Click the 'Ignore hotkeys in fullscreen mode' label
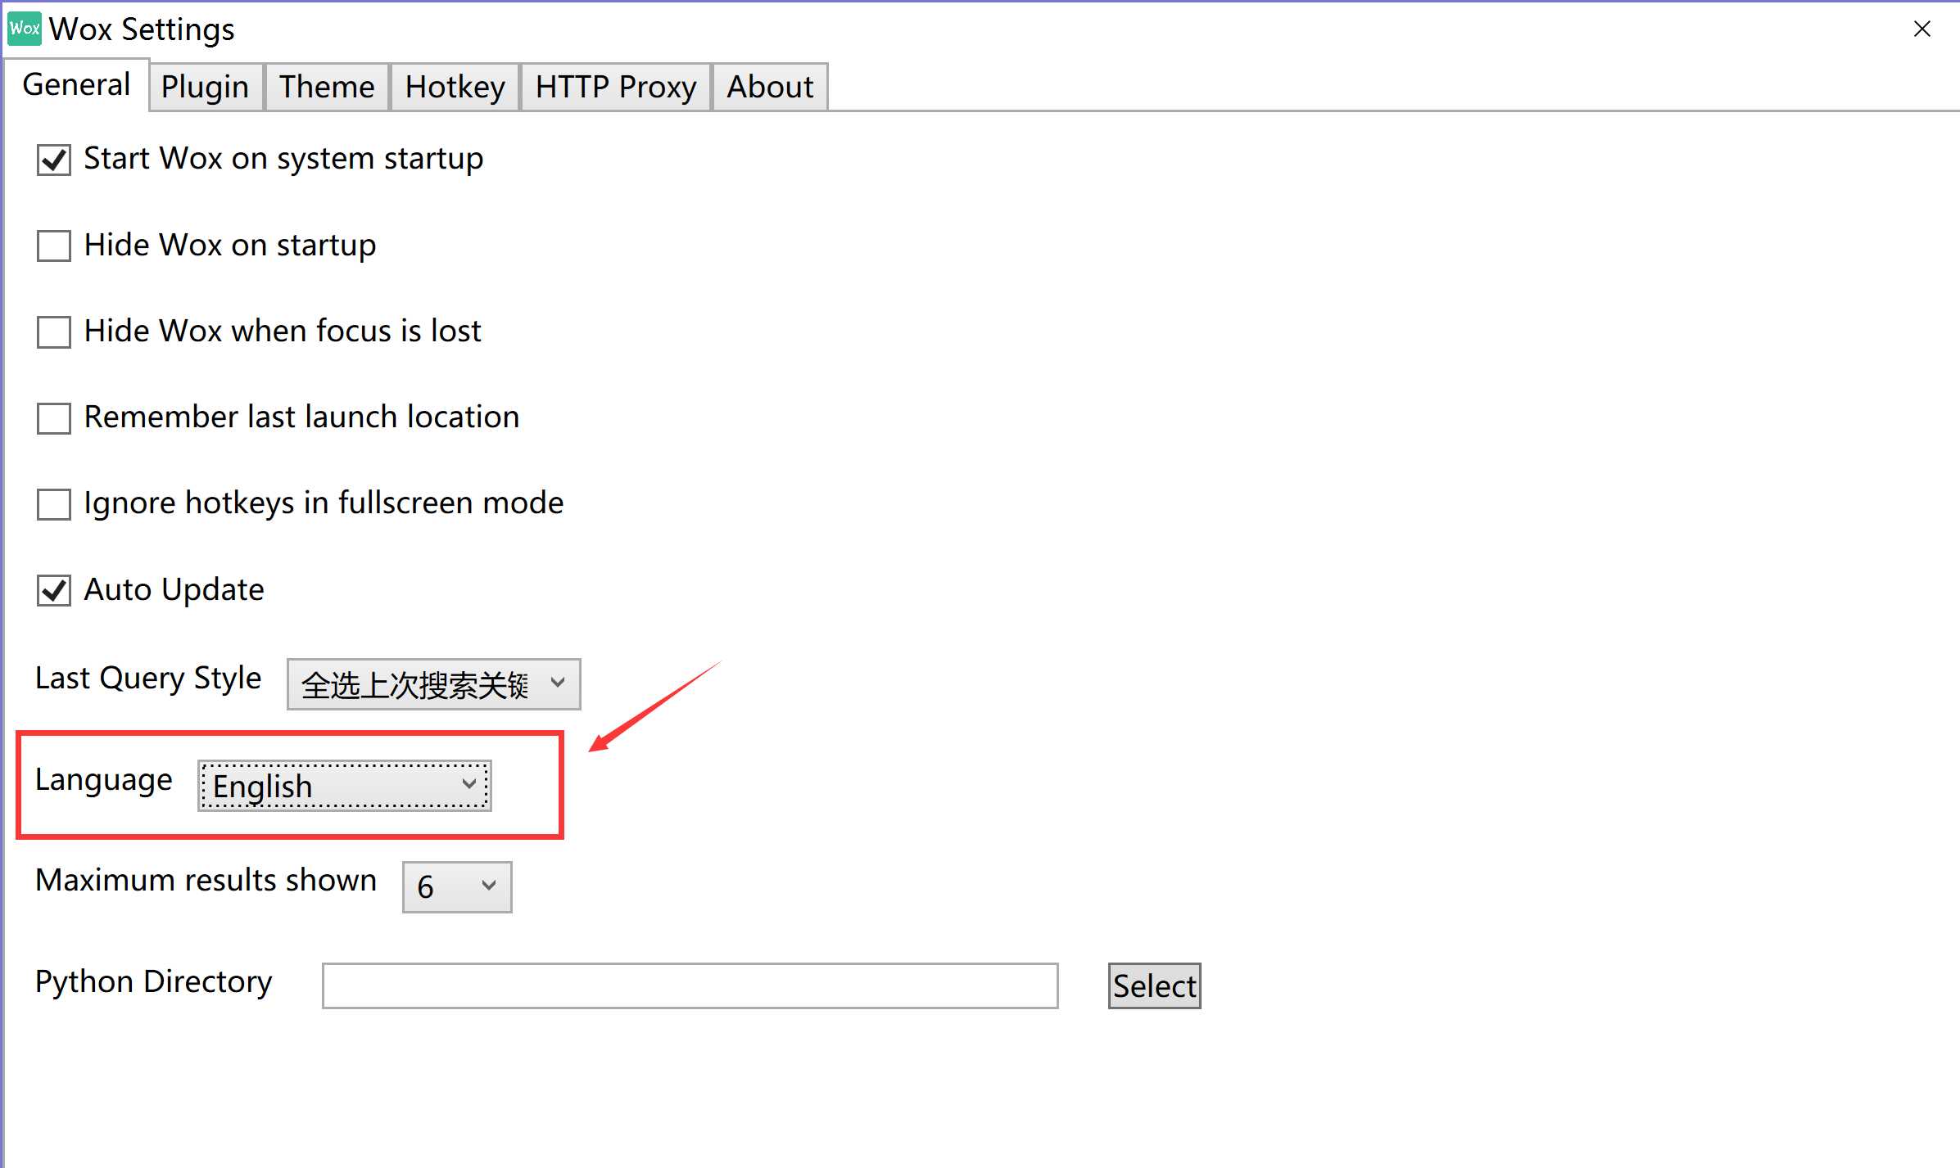Viewport: 1960px width, 1168px height. 324,503
